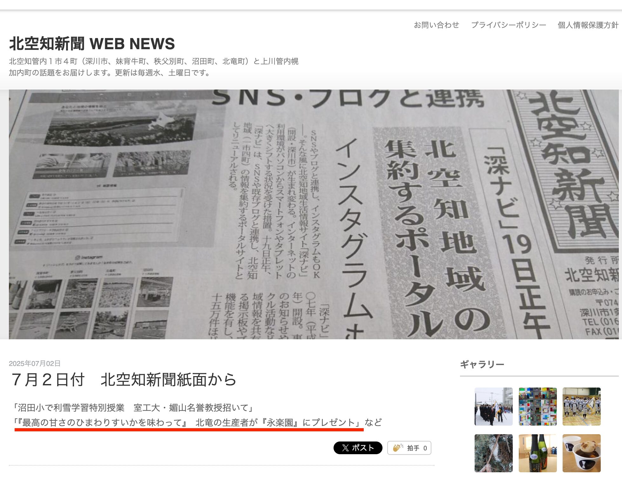This screenshot has width=622, height=478.
Task: Click the 北空知新聞 WEB NEWS site title
Action: point(92,43)
